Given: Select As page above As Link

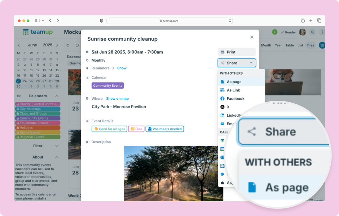Looking at the screenshot, I should click(x=241, y=82).
